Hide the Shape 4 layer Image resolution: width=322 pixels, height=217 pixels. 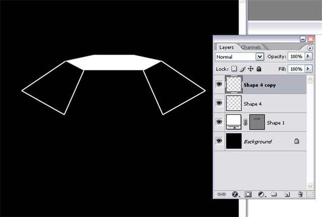pyautogui.click(x=219, y=103)
